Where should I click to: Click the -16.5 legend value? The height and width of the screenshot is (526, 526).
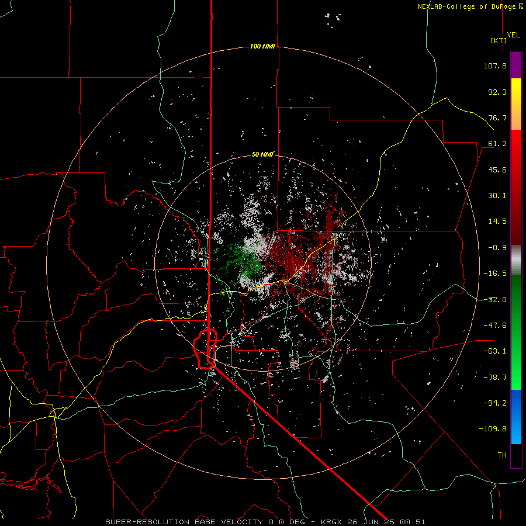pyautogui.click(x=495, y=274)
